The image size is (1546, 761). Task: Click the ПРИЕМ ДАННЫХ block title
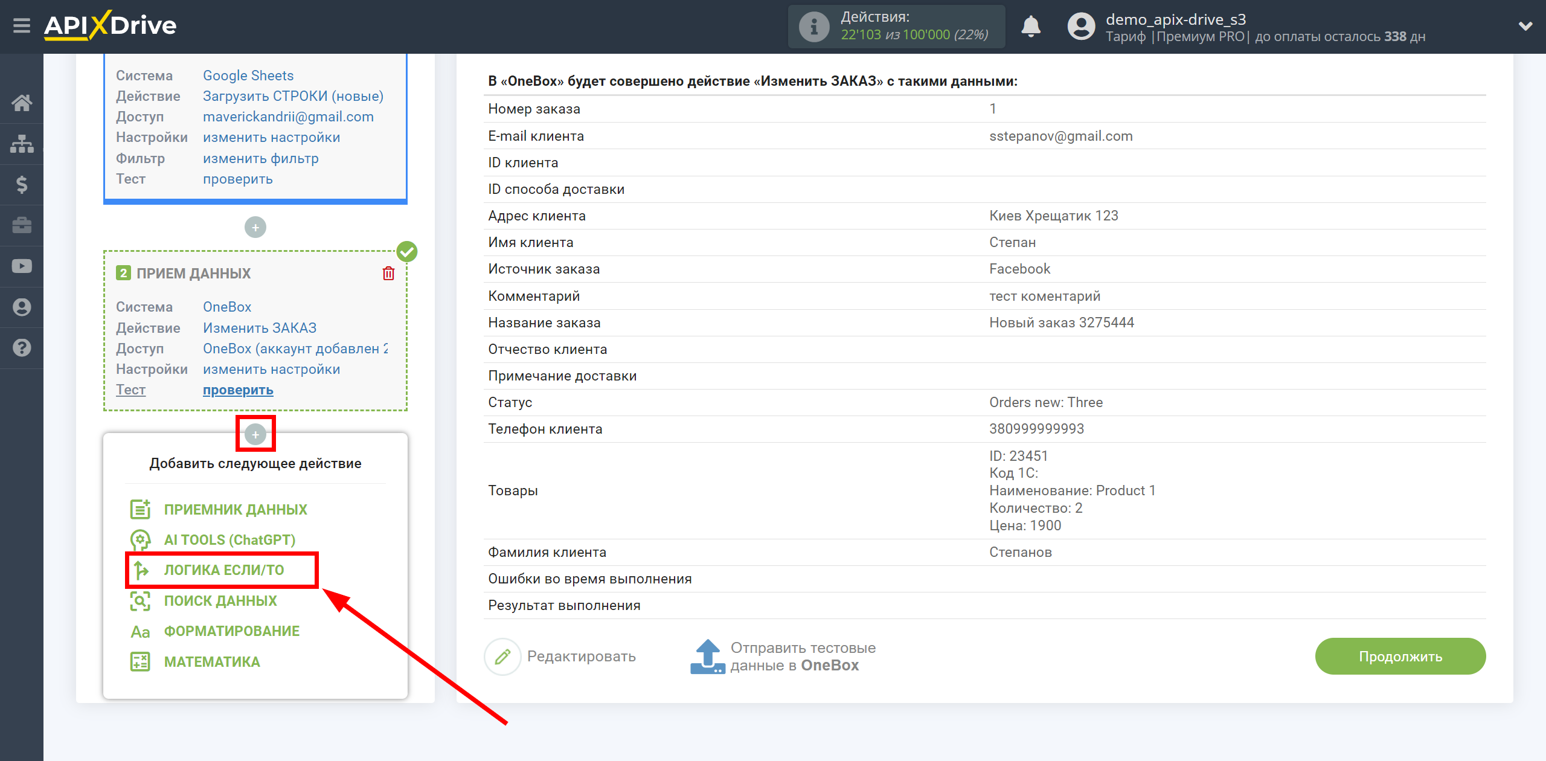coord(193,274)
